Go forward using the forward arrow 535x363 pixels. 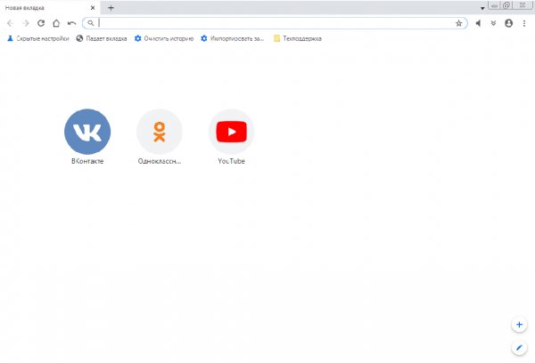[26, 23]
